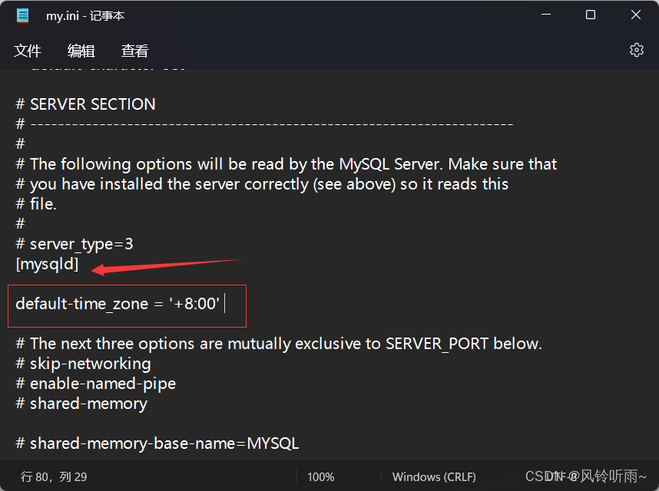Maximize the Notepad window
The height and width of the screenshot is (491, 659).
[x=590, y=15]
